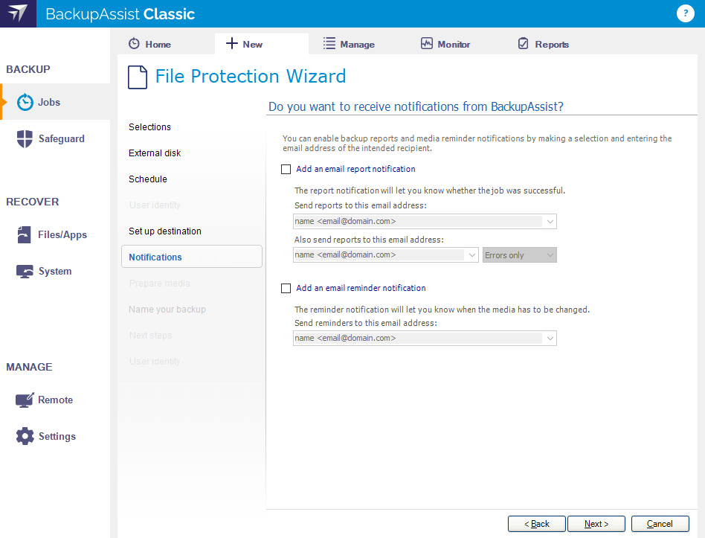The width and height of the screenshot is (705, 538).
Task: Expand the Send reports email address dropdown
Action: click(550, 221)
